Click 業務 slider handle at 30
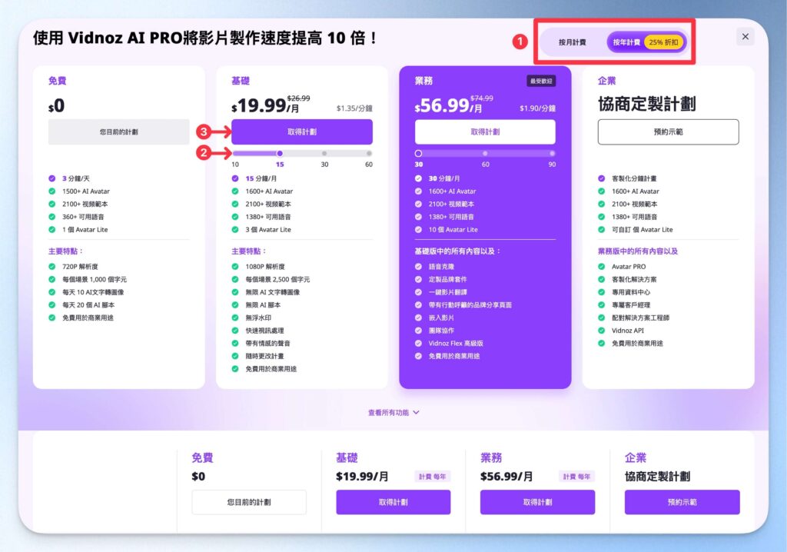787x552 pixels. click(418, 153)
